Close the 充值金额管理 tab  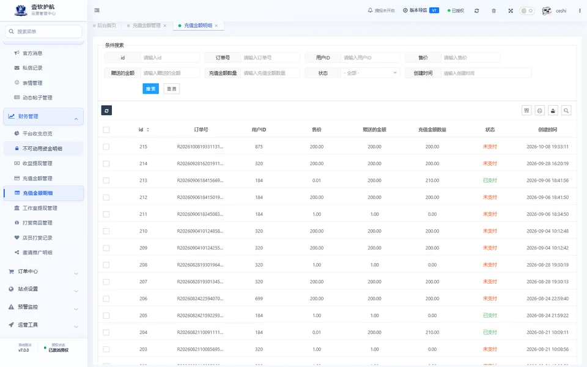[x=164, y=26]
